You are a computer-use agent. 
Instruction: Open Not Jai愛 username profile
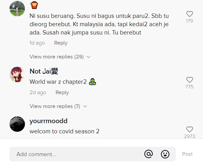pos(44,71)
